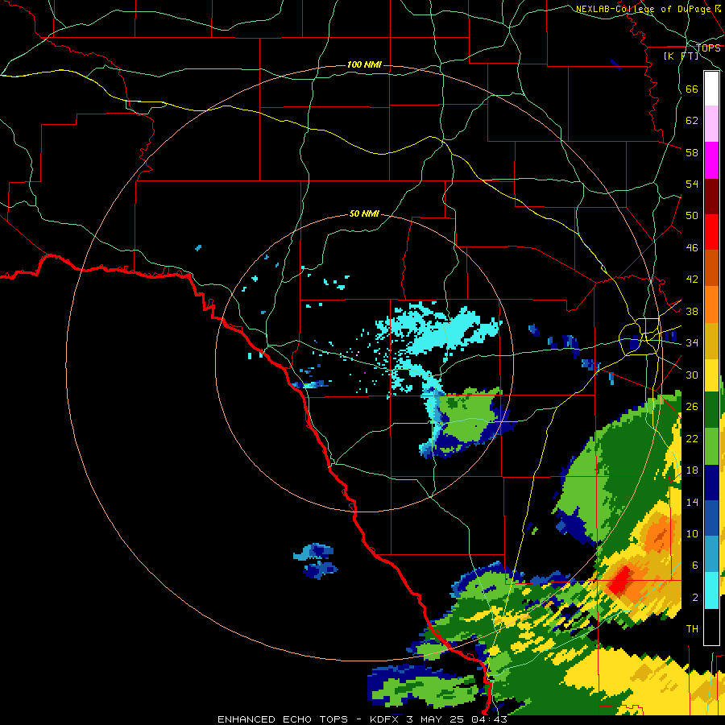Click the light green legend swatch
The image size is (725, 725).
tap(711, 446)
